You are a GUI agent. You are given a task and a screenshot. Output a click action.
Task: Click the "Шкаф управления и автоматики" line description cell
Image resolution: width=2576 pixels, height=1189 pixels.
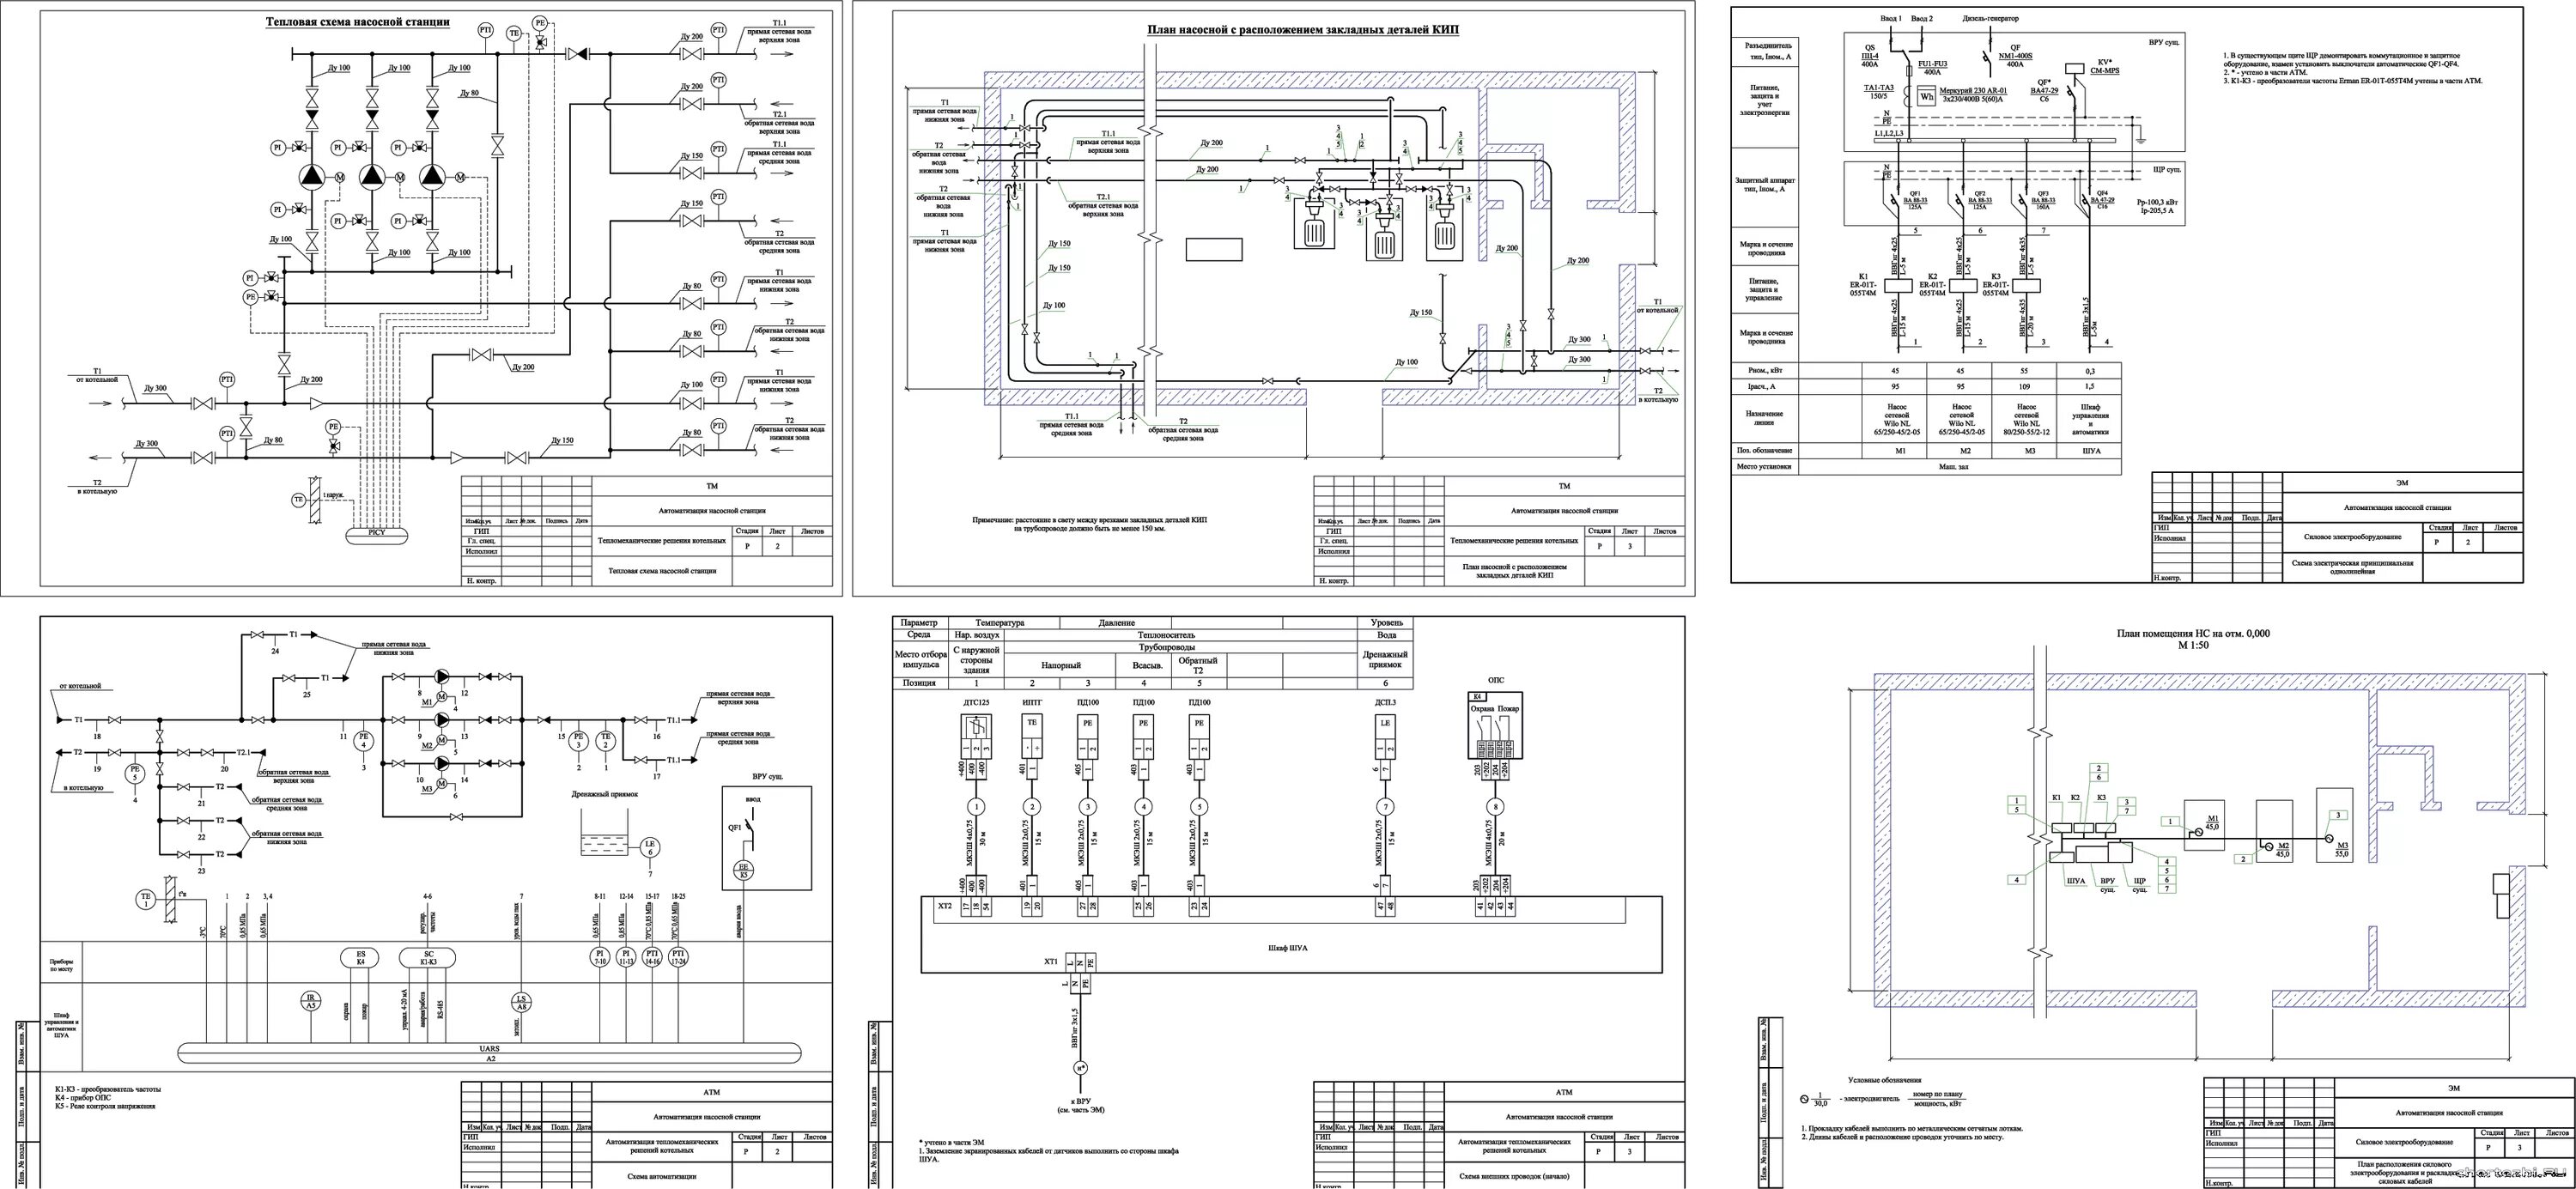2091,419
